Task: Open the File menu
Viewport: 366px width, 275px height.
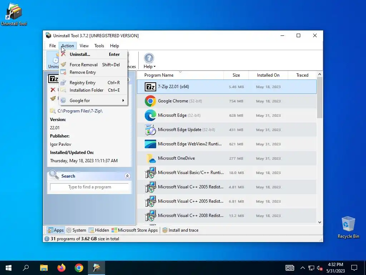Action: 53,46
